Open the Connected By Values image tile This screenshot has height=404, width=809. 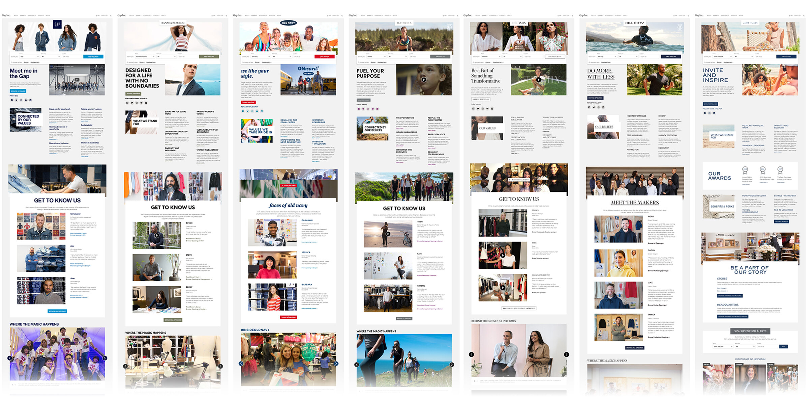point(26,120)
